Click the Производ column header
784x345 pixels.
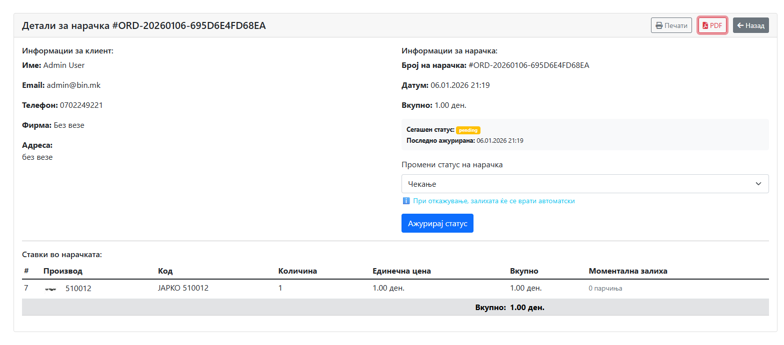(x=63, y=271)
